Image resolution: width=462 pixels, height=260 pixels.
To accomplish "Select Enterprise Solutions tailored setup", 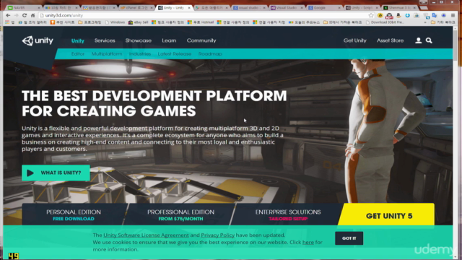I will (x=288, y=215).
